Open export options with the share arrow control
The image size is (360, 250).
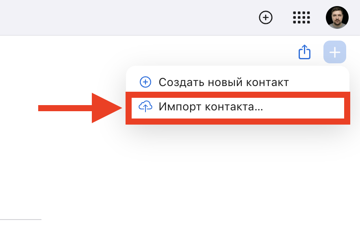(x=304, y=52)
